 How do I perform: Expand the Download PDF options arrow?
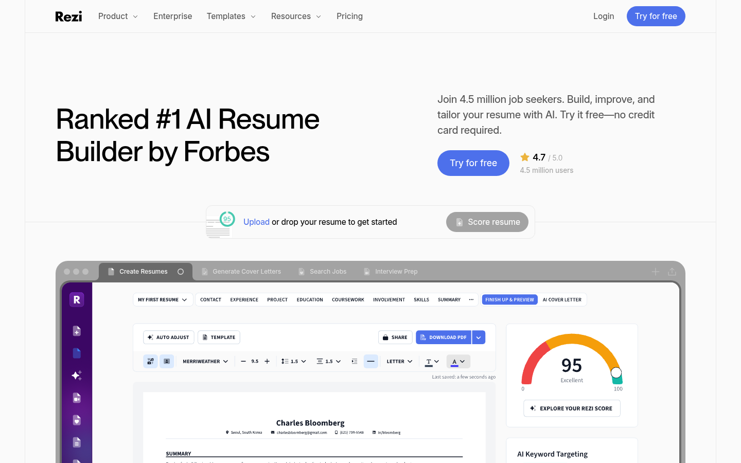coord(479,337)
